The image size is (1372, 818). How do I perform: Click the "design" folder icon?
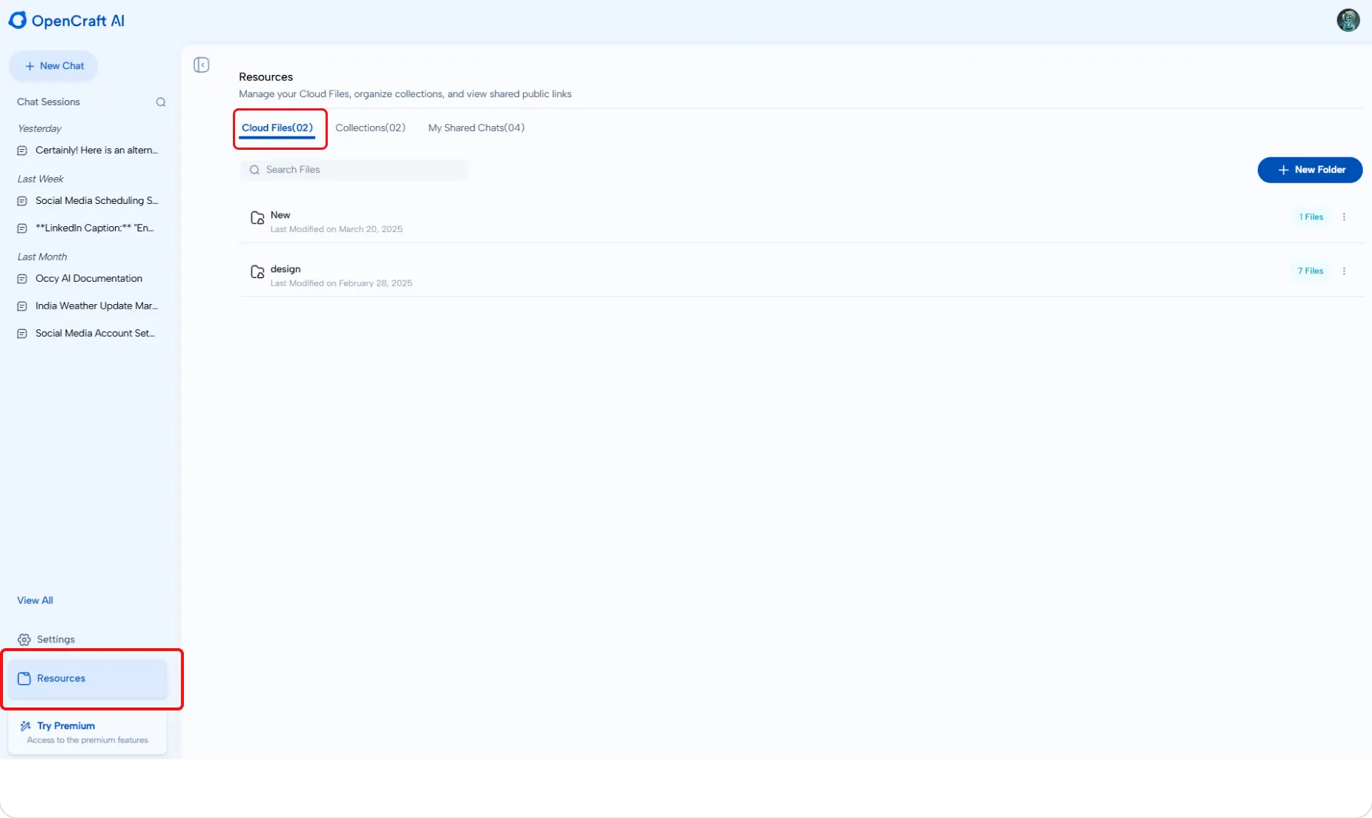(257, 272)
